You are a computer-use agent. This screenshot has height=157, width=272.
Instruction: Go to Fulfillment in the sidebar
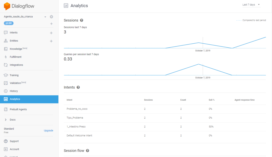15,57
